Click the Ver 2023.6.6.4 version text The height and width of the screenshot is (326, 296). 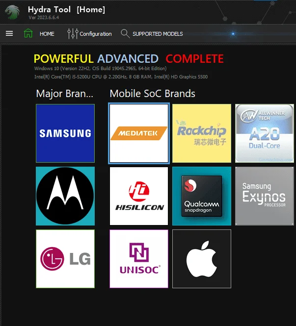tap(44, 18)
